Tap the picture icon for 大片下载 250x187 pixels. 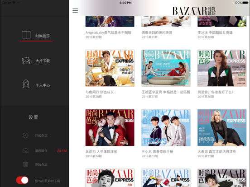pos(26,61)
